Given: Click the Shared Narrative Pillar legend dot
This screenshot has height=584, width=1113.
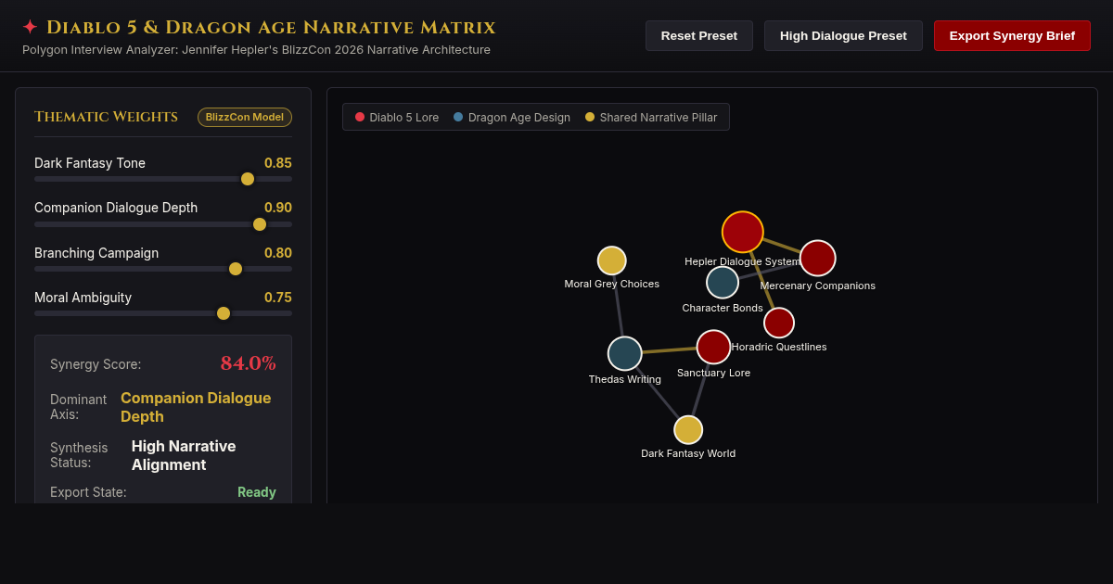Looking at the screenshot, I should [x=590, y=117].
